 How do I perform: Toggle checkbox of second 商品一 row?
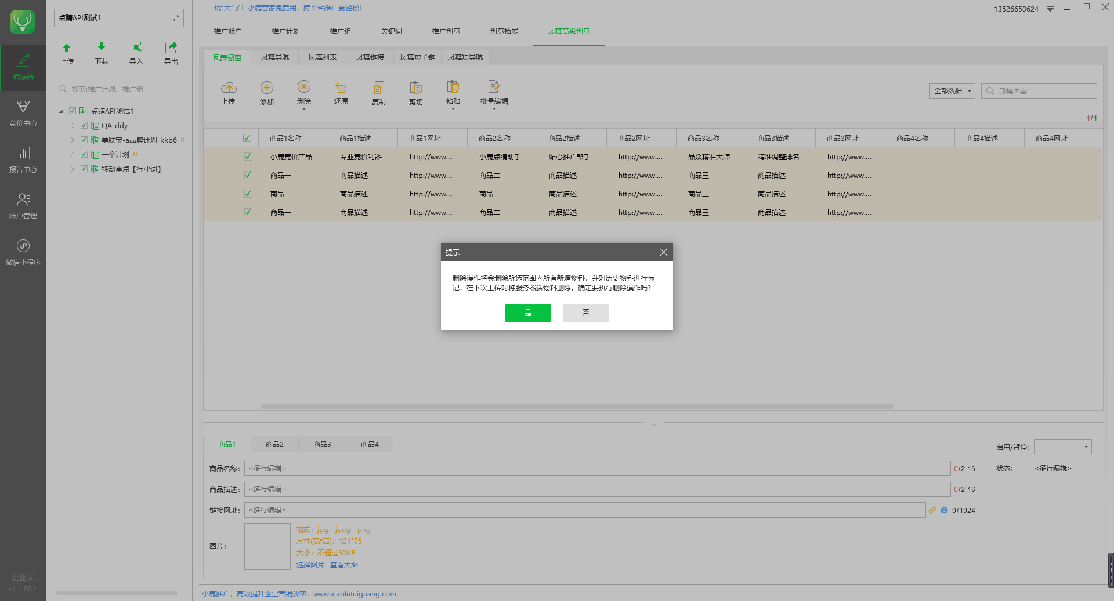(248, 194)
